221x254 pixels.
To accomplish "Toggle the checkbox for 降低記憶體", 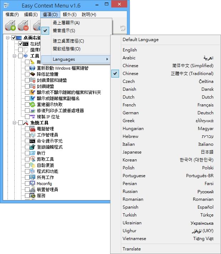I will coord(27,74).
